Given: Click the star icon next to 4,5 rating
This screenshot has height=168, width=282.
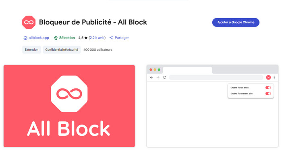Looking at the screenshot, I should pos(86,38).
